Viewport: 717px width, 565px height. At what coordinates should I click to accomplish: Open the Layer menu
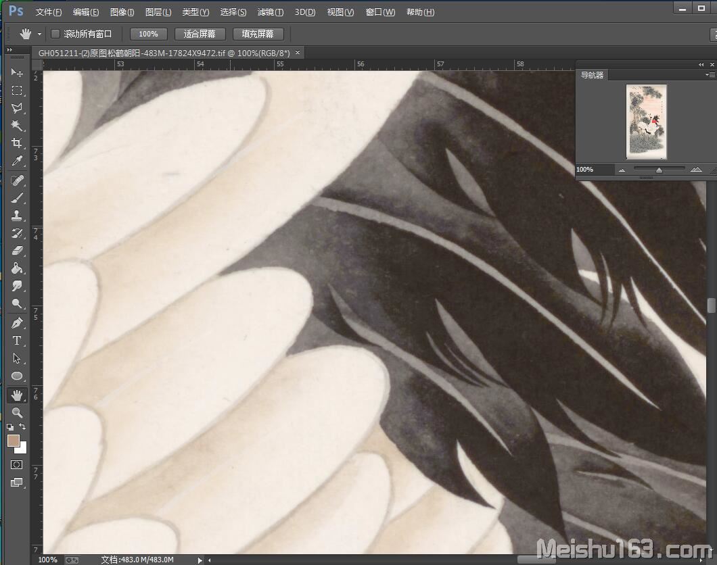click(158, 12)
